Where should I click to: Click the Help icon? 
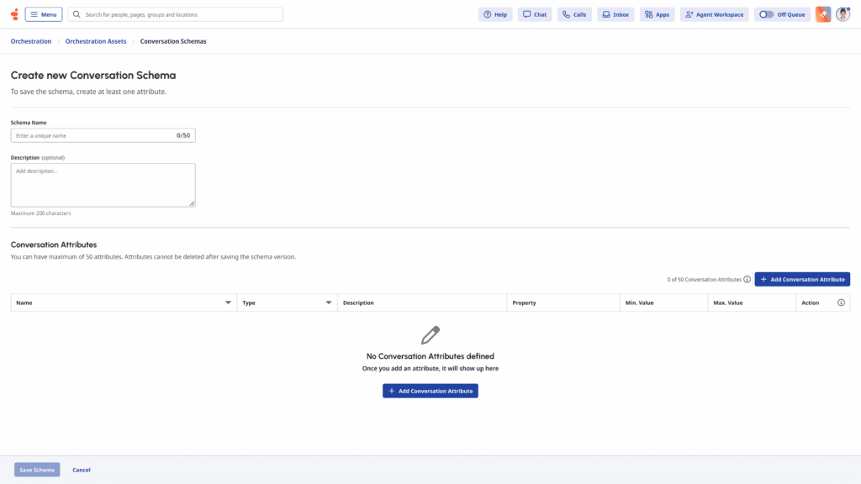pos(494,14)
